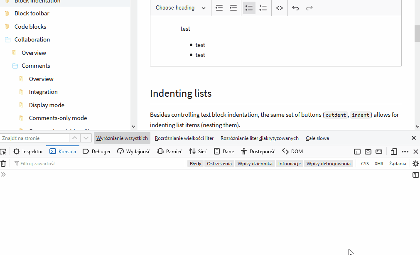Toggle the Wpisy debugowania filter
Viewport: 420px width, 255px height.
coord(328,164)
